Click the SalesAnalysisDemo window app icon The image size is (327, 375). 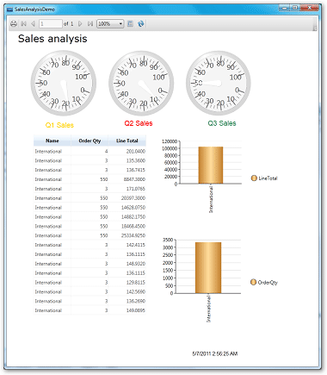click(x=9, y=9)
